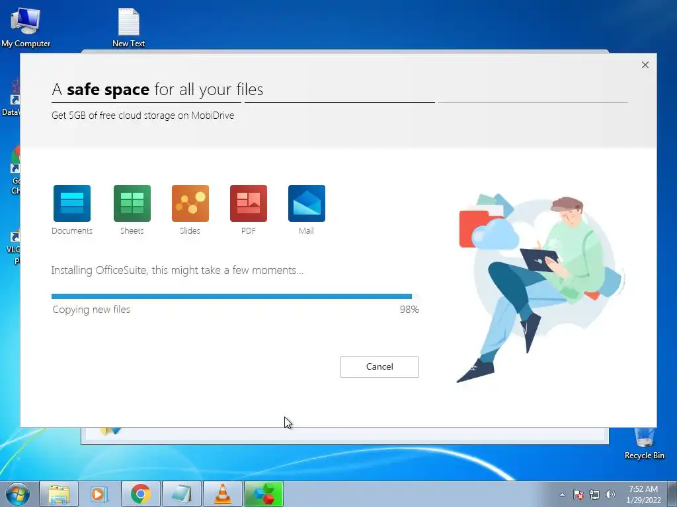Image resolution: width=677 pixels, height=507 pixels.
Task: Open the volume speaker icon
Action: click(x=610, y=494)
